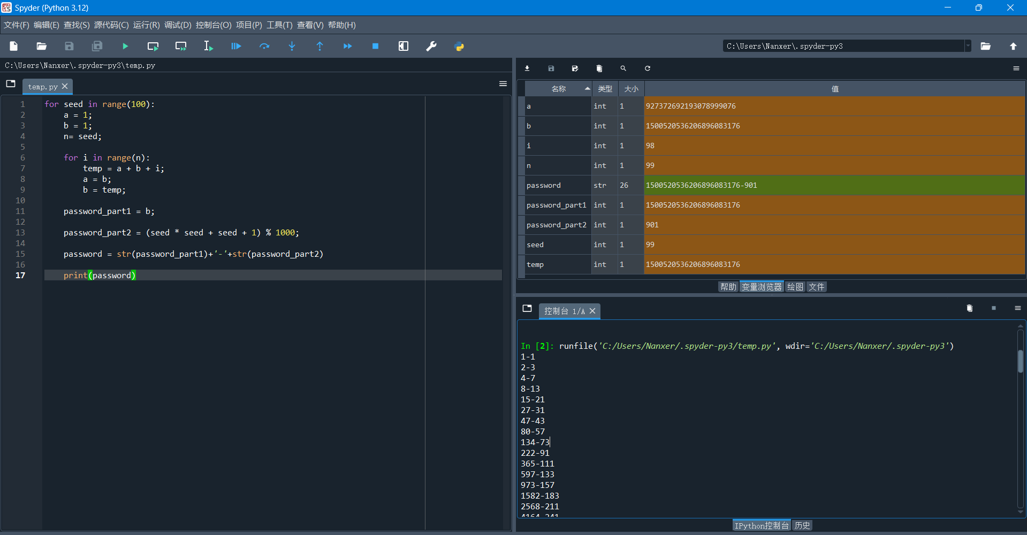Click the Run current cell icon
The image size is (1027, 535).
coord(153,47)
